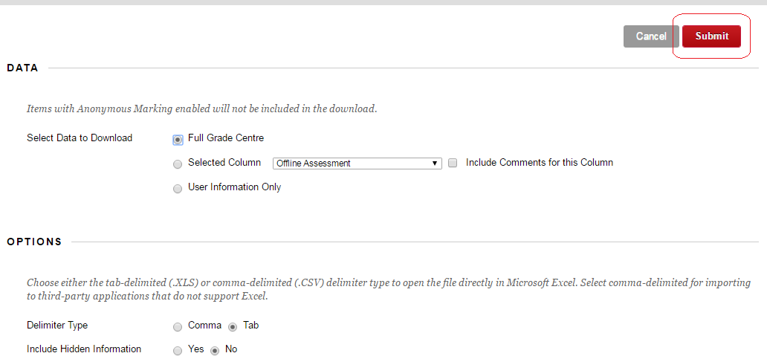Click the 'Delimiter Type' field label
This screenshot has height=356, width=767.
(x=57, y=326)
